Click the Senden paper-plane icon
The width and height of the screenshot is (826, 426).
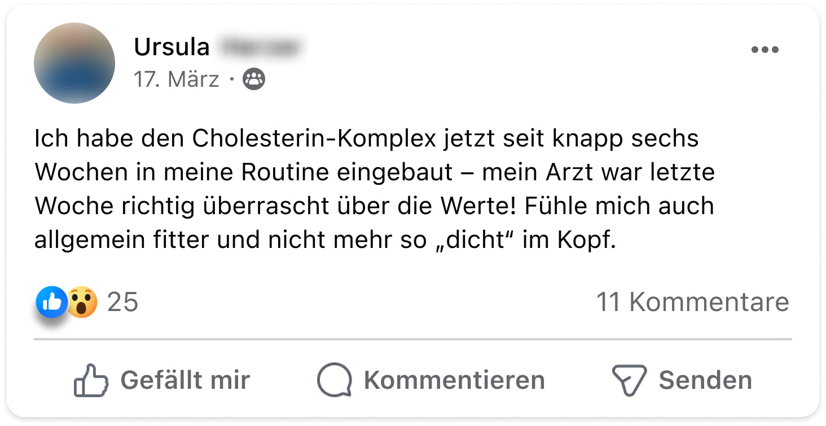(629, 380)
